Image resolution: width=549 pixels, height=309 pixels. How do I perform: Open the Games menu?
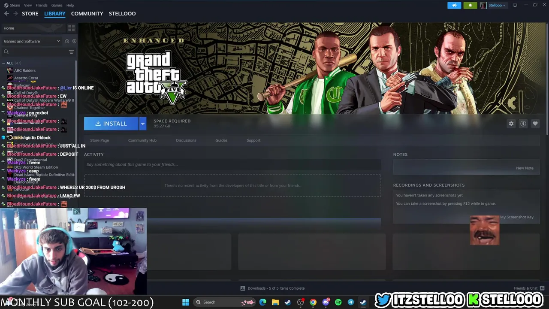[x=57, y=5]
